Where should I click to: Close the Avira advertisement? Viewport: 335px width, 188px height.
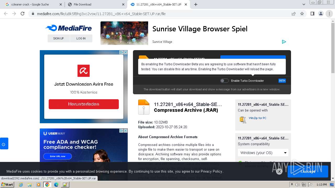click(125, 52)
